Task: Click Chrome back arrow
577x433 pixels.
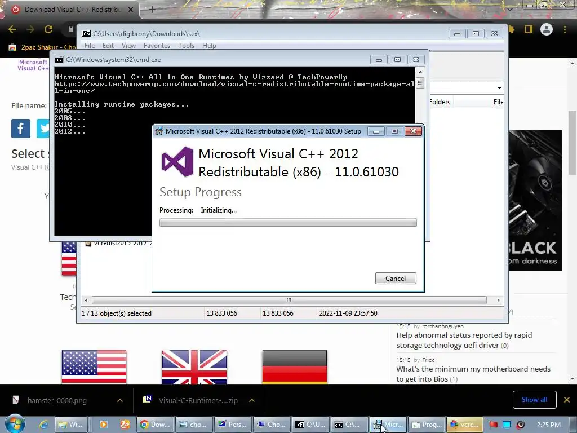Action: (12, 29)
